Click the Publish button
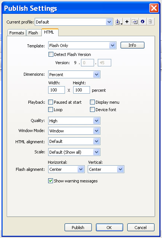 (x=78, y=228)
